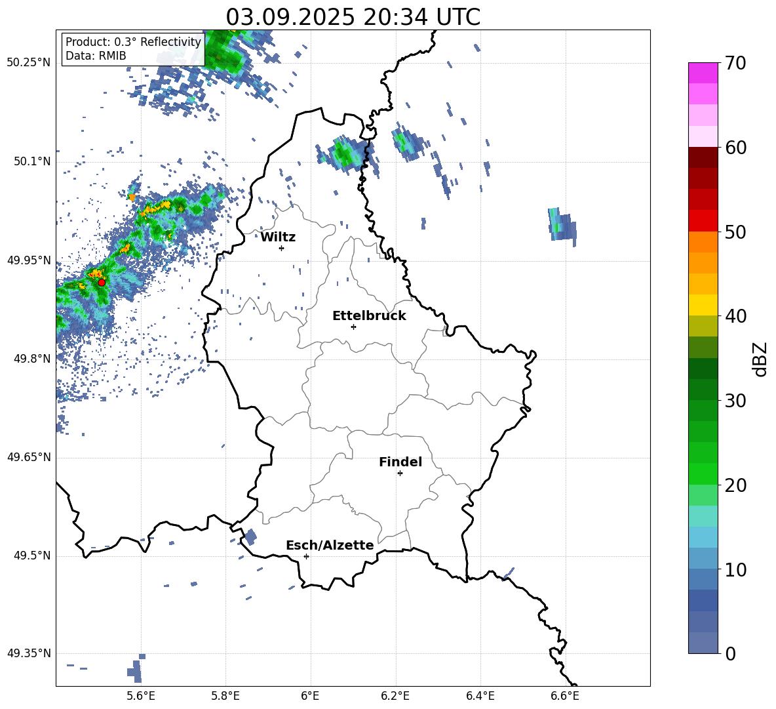Click the 49.65°N latitude label
Image resolution: width=776 pixels, height=709 pixels.
(x=29, y=458)
